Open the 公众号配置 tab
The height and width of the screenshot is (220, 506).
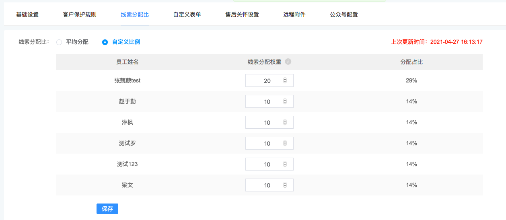click(344, 14)
